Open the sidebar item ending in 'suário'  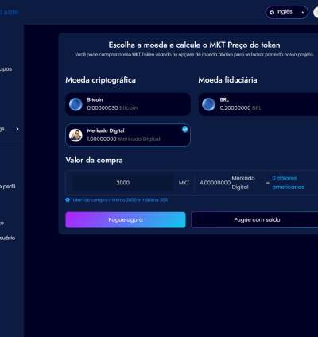coord(7,238)
